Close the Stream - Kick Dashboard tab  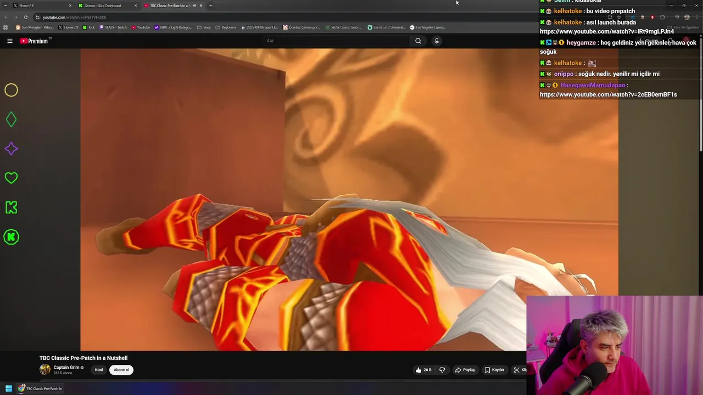[x=136, y=5]
